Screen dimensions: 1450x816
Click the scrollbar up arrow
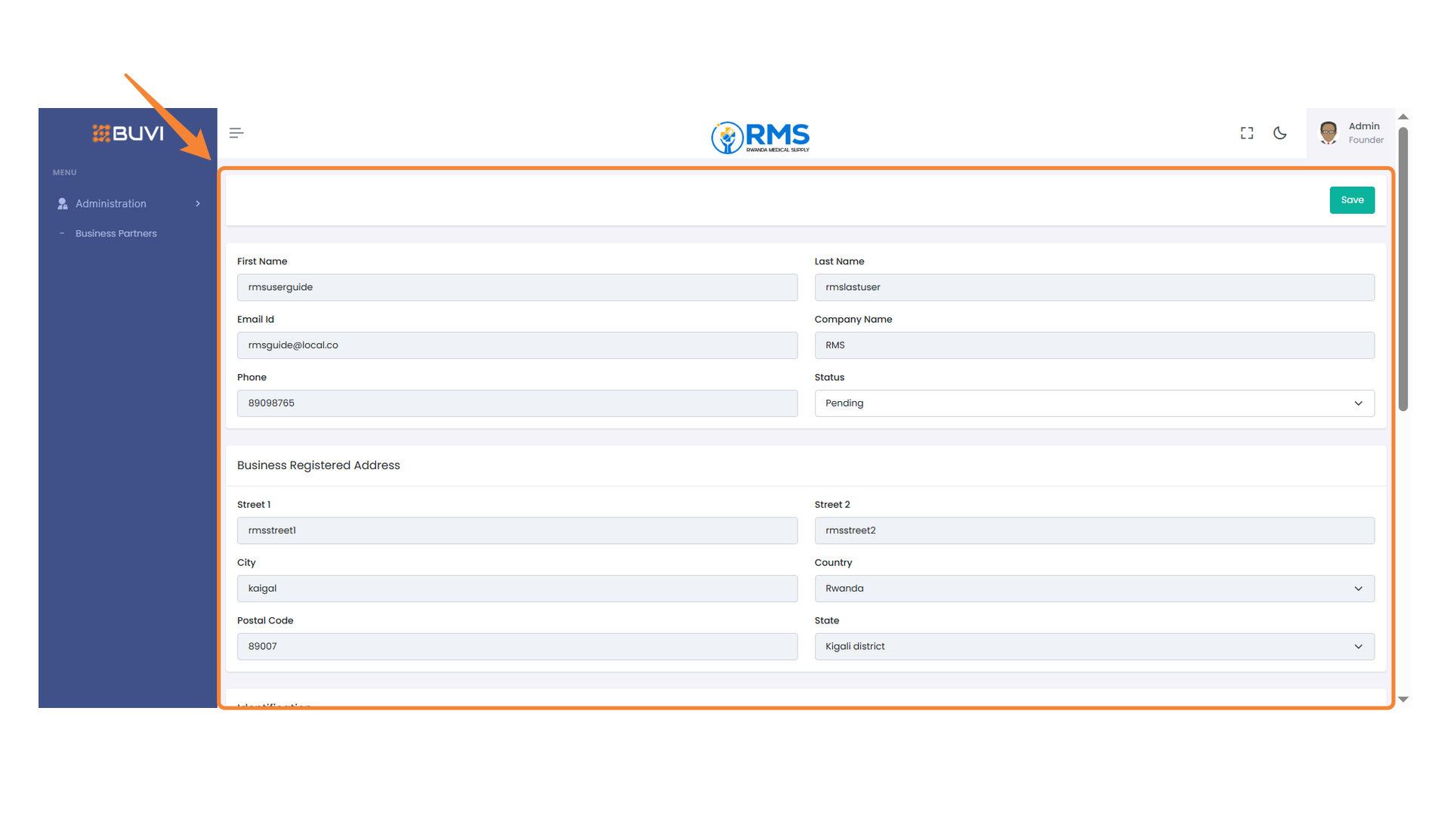[x=1403, y=116]
